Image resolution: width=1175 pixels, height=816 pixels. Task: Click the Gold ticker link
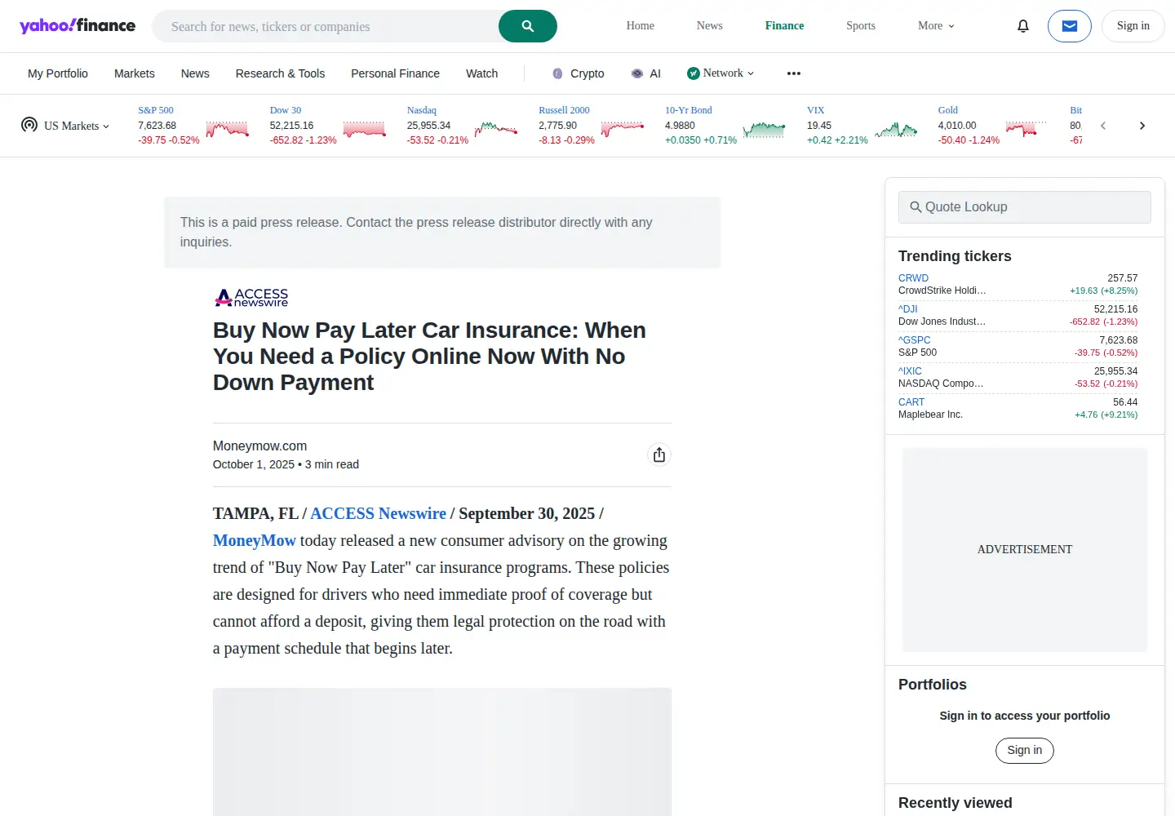pos(947,110)
